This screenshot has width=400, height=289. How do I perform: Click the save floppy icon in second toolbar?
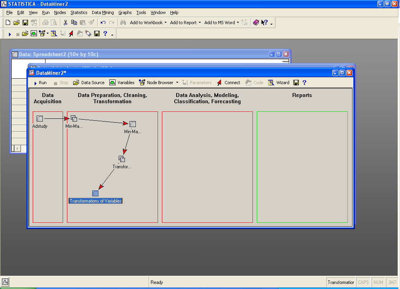pos(96,34)
